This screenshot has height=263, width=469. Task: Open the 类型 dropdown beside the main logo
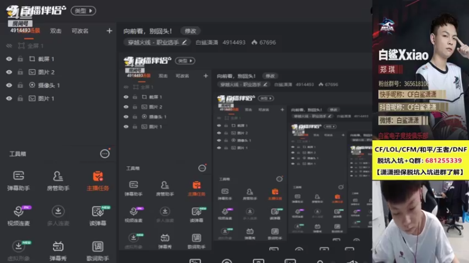[x=83, y=11]
